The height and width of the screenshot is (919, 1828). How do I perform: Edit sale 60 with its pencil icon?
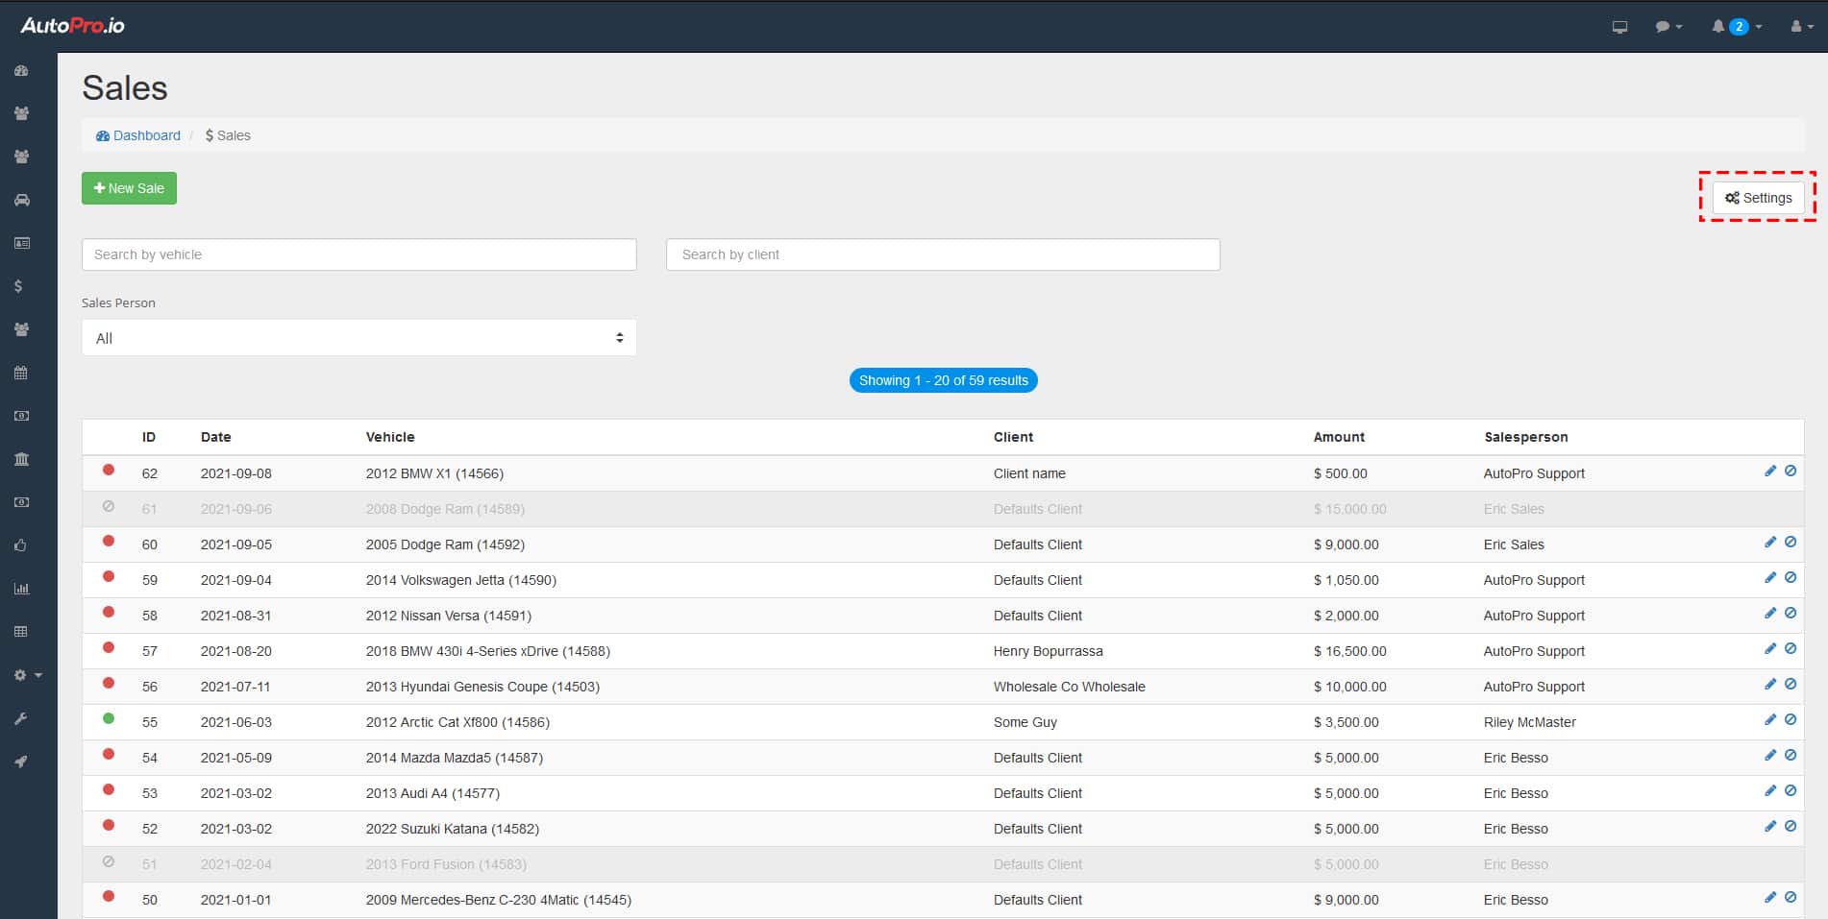(1770, 543)
